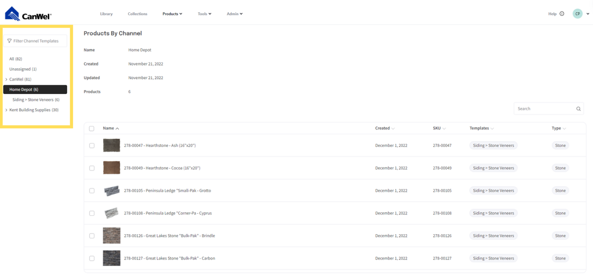Viewport: 593px width, 275px height.
Task: Open product 278-00127 Great Lakes Carbon
Action: click(x=169, y=259)
